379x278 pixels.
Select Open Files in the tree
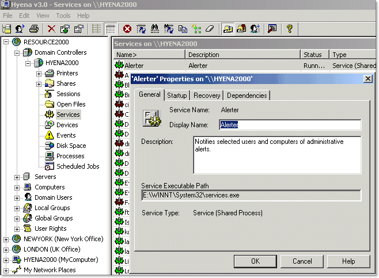[x=71, y=104]
